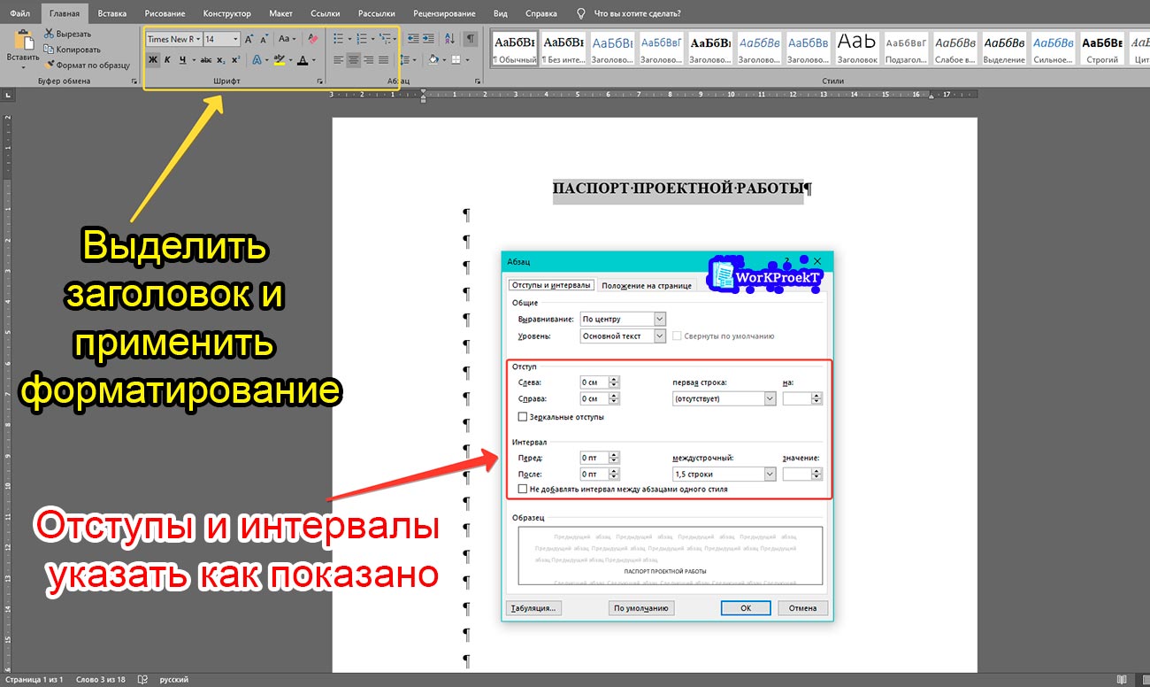
Task: Click the Табуляция button in the dialog
Action: tap(534, 607)
